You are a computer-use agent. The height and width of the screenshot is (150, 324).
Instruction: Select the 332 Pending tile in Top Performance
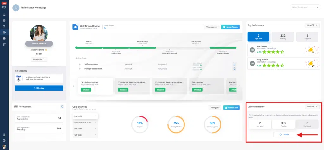click(283, 37)
